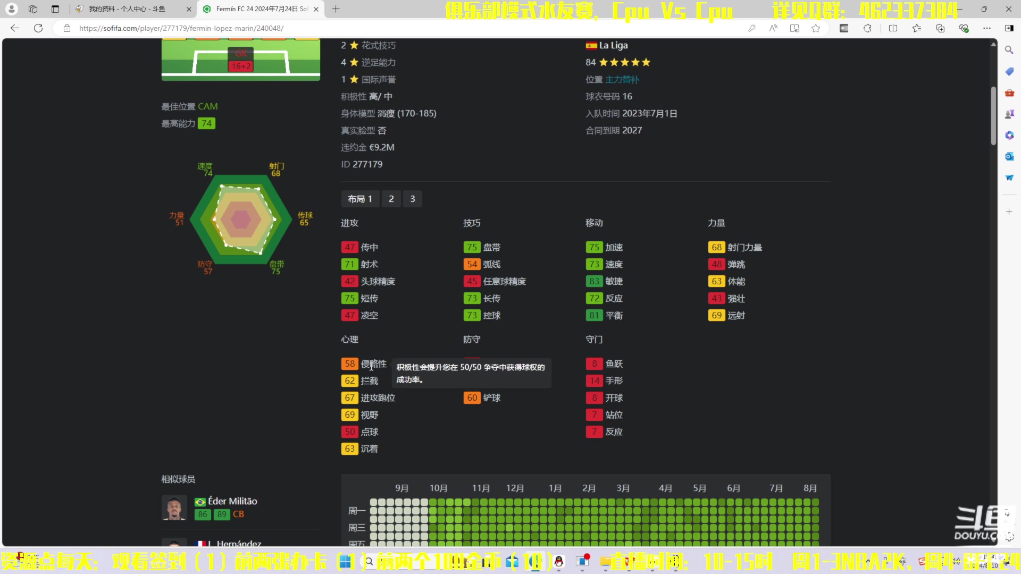This screenshot has width=1021, height=574.
Task: Click the attribute radar hexagon chart
Action: pos(241,219)
